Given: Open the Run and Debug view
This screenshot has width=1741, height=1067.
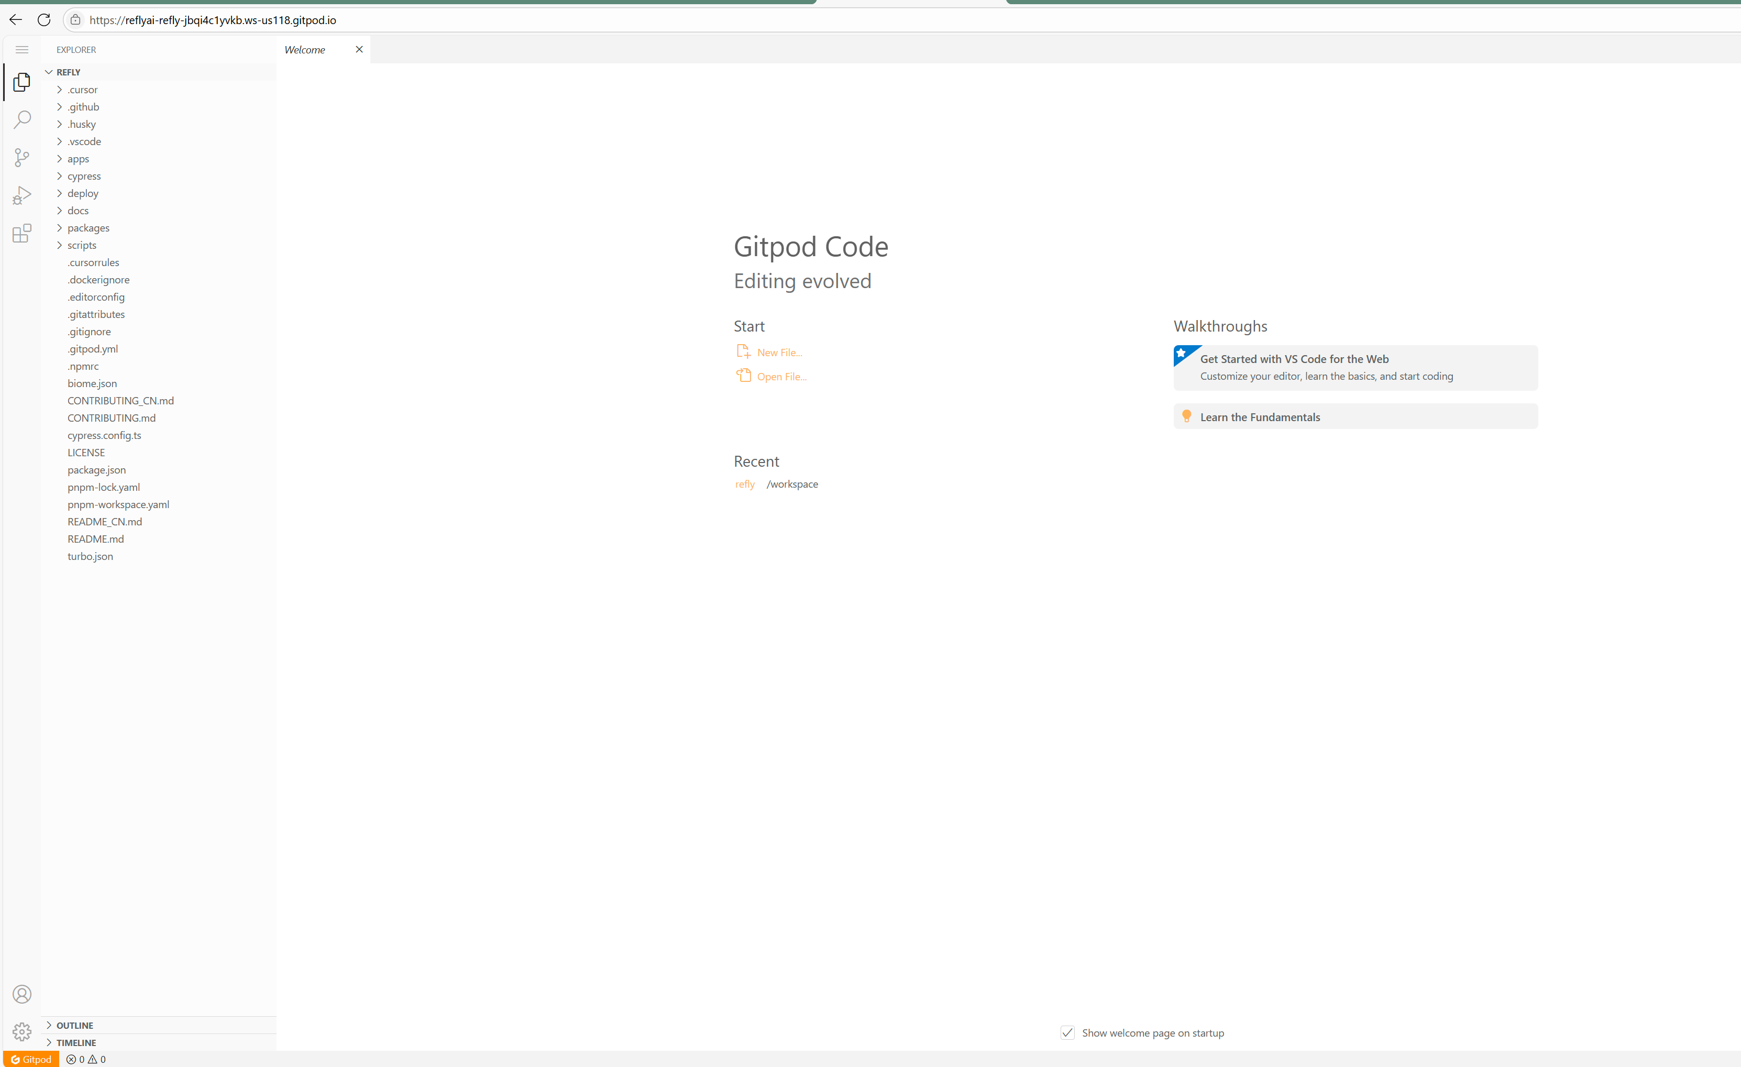Looking at the screenshot, I should click(22, 195).
